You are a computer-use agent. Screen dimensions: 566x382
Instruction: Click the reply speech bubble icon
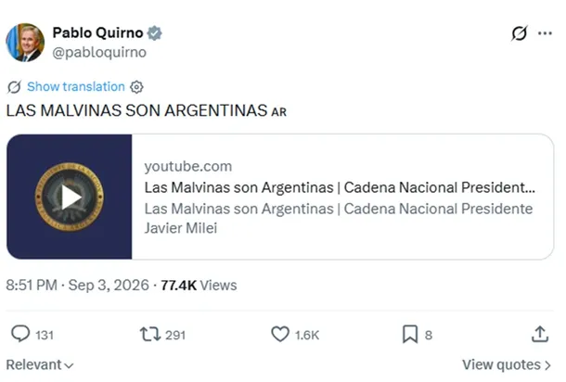pos(20,334)
